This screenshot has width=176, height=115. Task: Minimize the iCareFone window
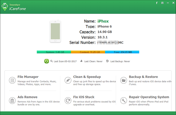(167, 3)
